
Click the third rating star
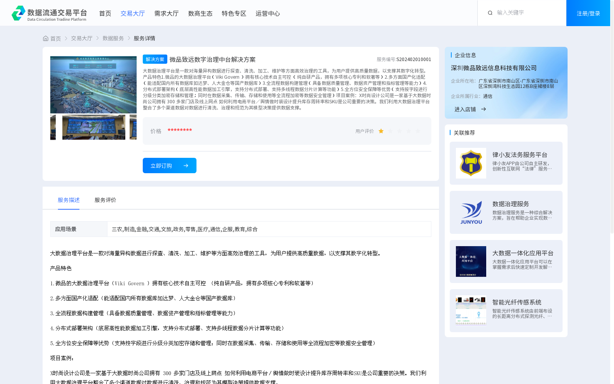click(399, 131)
